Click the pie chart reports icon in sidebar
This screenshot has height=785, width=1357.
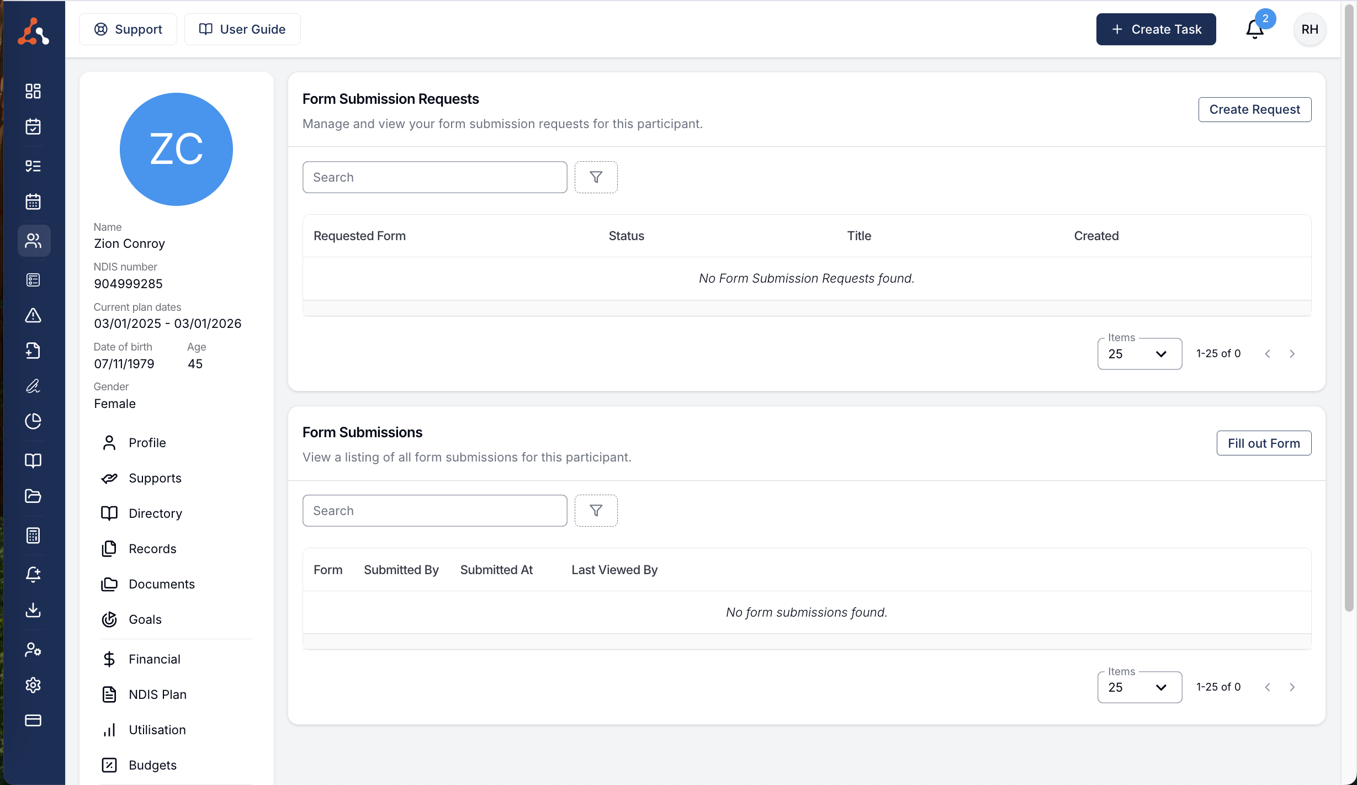[33, 421]
